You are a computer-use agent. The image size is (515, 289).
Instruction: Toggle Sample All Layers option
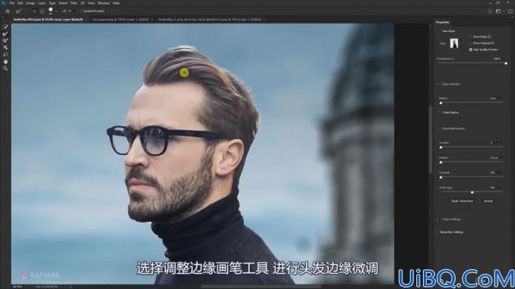coord(93,11)
